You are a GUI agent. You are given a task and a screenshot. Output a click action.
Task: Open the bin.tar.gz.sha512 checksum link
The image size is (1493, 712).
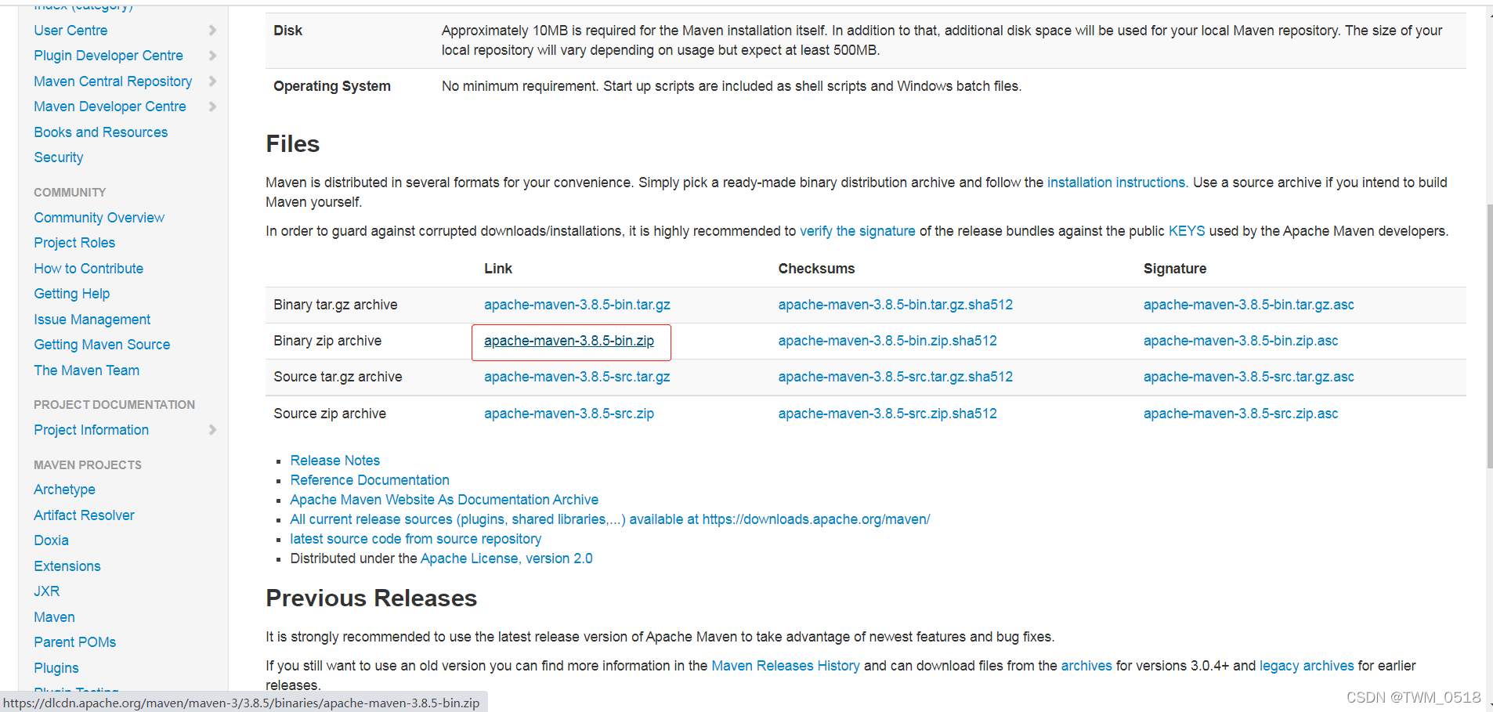895,305
